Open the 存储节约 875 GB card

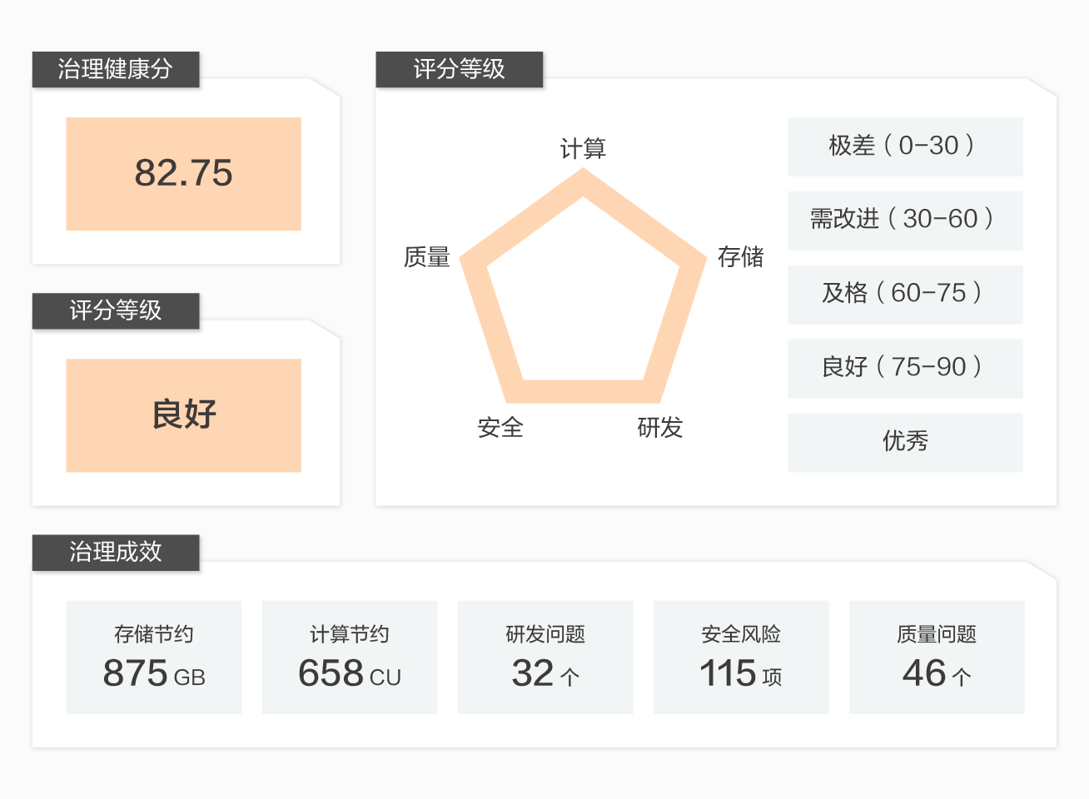coord(154,657)
